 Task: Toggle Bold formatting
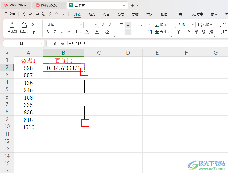click(48, 32)
